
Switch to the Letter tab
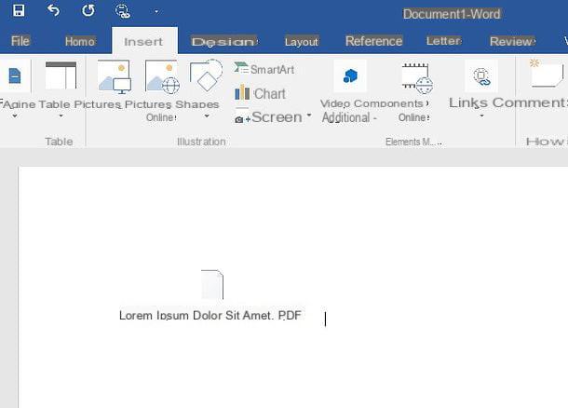click(x=444, y=41)
